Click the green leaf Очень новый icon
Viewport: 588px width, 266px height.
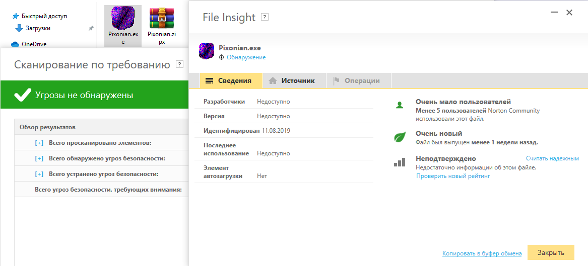(400, 137)
